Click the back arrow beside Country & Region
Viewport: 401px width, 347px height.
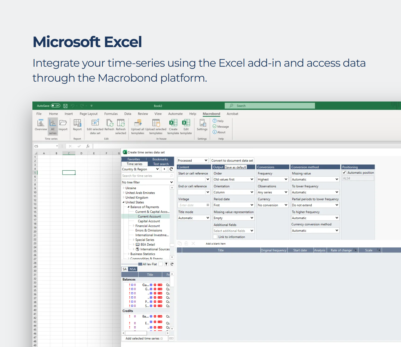point(164,169)
